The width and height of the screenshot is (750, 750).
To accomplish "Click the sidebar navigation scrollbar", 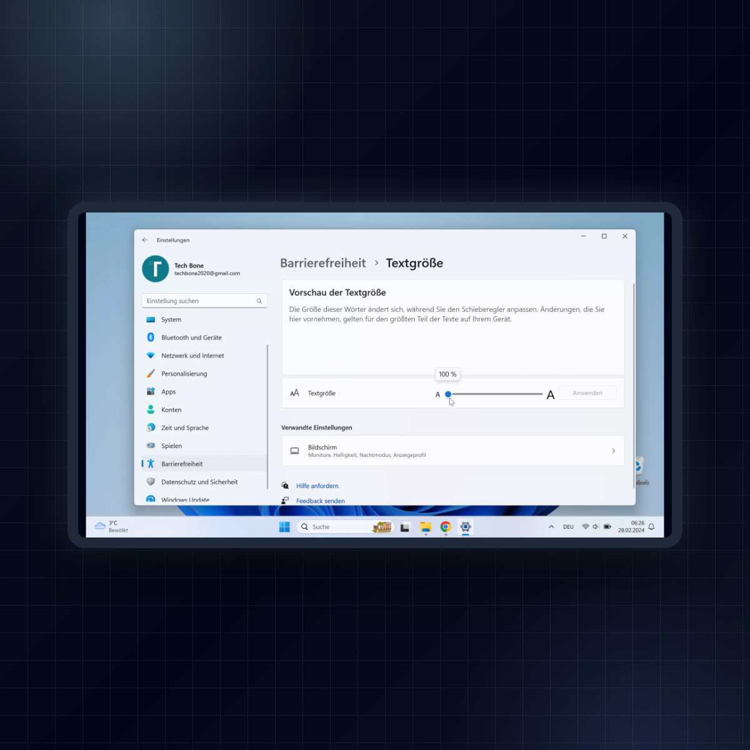I will click(267, 416).
